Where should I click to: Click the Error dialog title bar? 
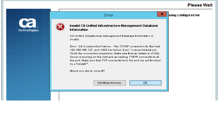click(104, 15)
